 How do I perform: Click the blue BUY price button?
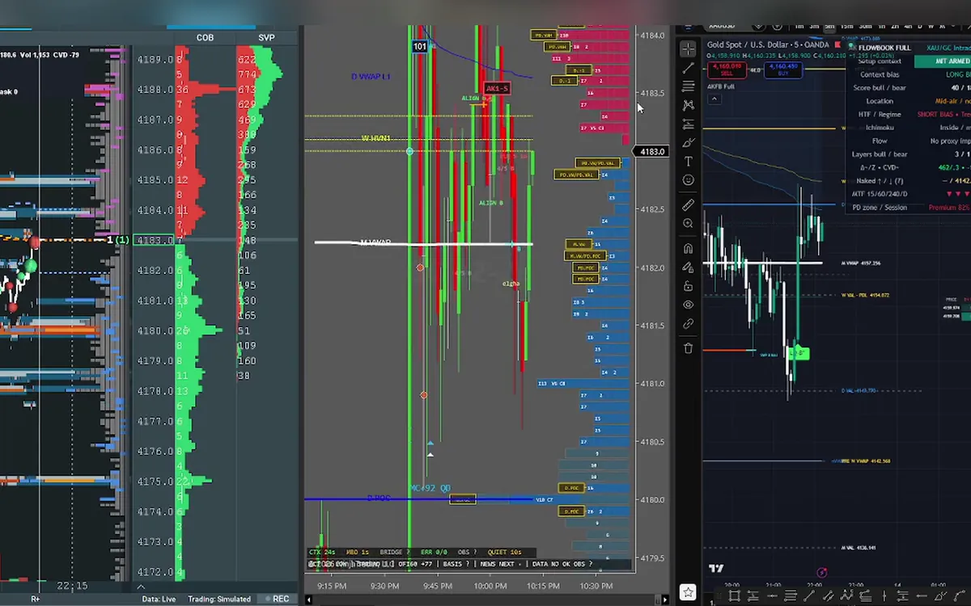pos(784,69)
